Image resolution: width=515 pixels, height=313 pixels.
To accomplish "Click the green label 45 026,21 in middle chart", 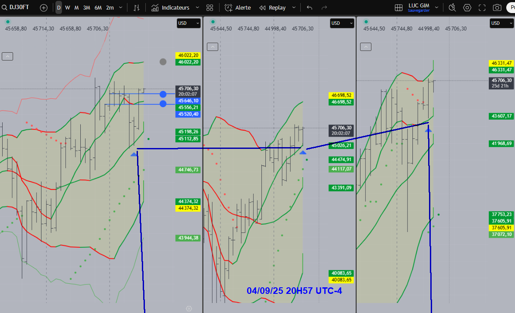I will [341, 145].
